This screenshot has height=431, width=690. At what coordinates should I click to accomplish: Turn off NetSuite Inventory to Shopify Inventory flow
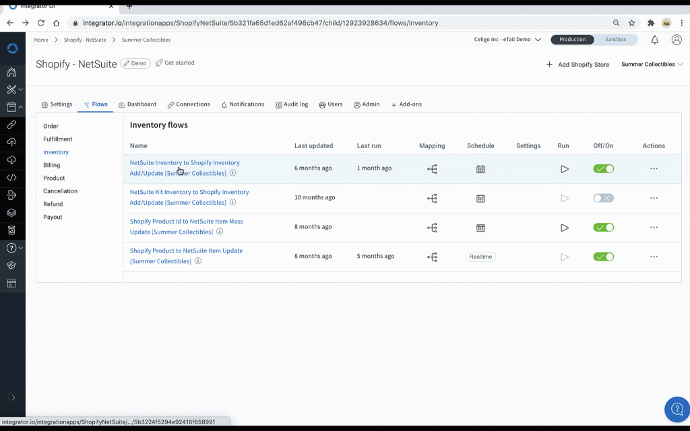coord(603,169)
